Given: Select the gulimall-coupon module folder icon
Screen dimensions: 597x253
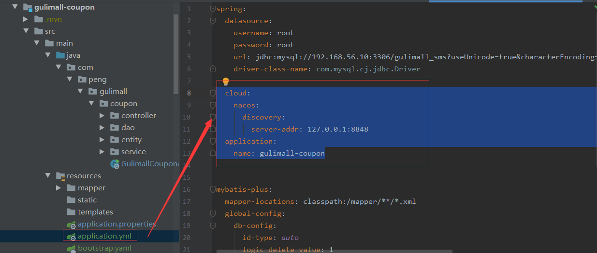Looking at the screenshot, I should click(27, 7).
